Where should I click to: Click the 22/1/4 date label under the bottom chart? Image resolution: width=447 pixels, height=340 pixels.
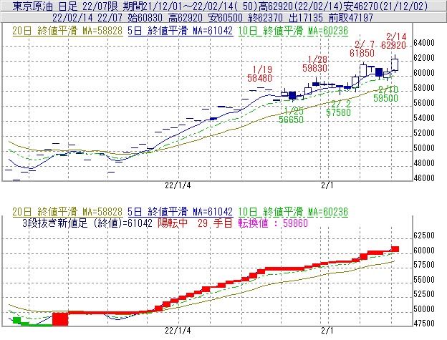pyautogui.click(x=178, y=331)
